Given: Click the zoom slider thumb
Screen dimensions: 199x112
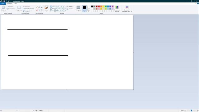Looking at the screenshot, I should (192, 111).
